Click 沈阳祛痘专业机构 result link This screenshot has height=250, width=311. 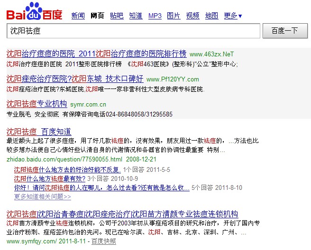click(x=37, y=104)
